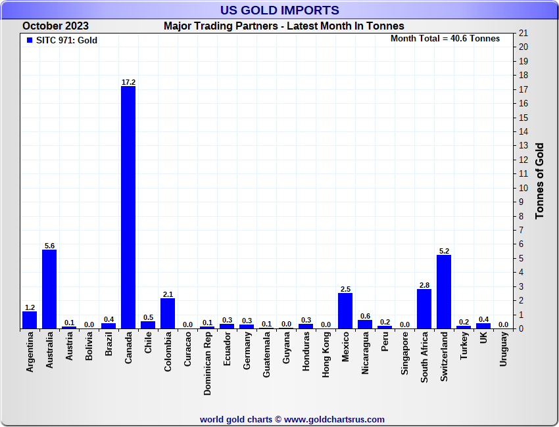The width and height of the screenshot is (559, 427).
Task: Click the blue SITC 971 Gold legend swatch
Action: point(30,41)
